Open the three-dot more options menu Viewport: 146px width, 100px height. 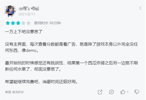pos(140,8)
